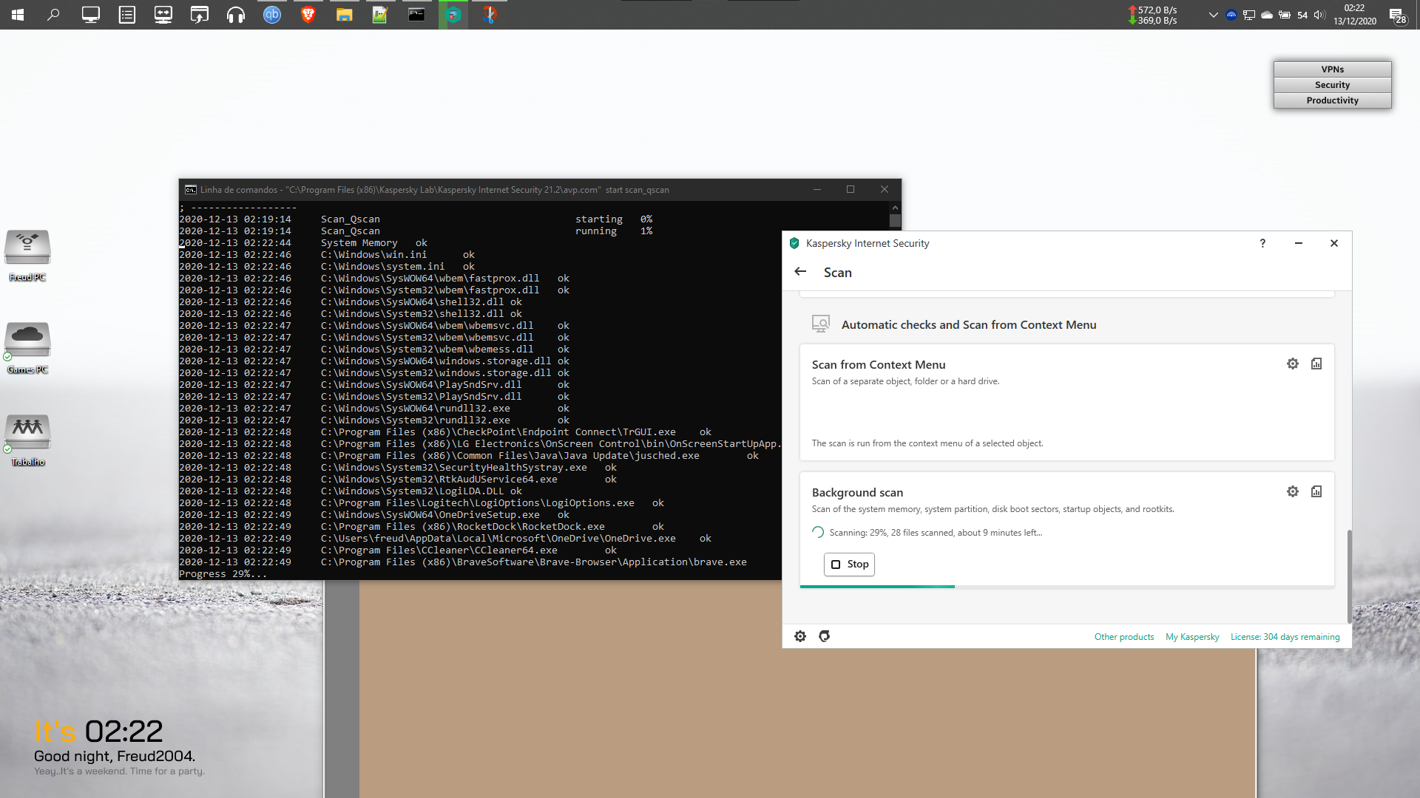This screenshot has height=798, width=1420.
Task: View Background scan report icon
Action: [x=1316, y=491]
